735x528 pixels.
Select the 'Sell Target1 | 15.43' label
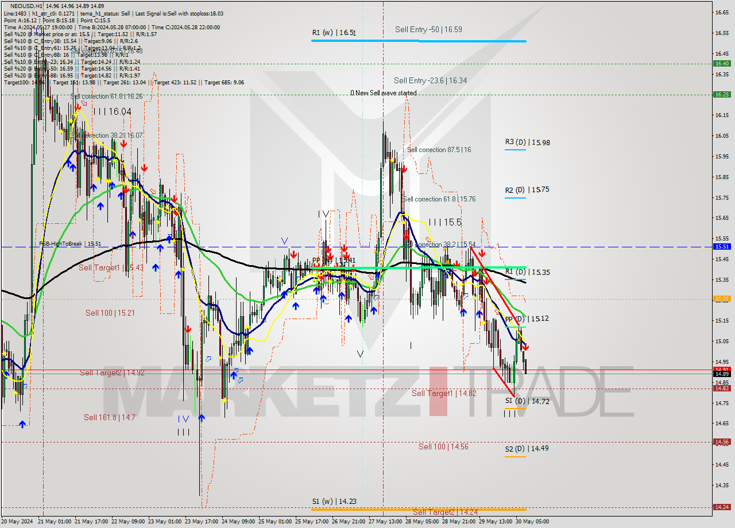tap(111, 267)
